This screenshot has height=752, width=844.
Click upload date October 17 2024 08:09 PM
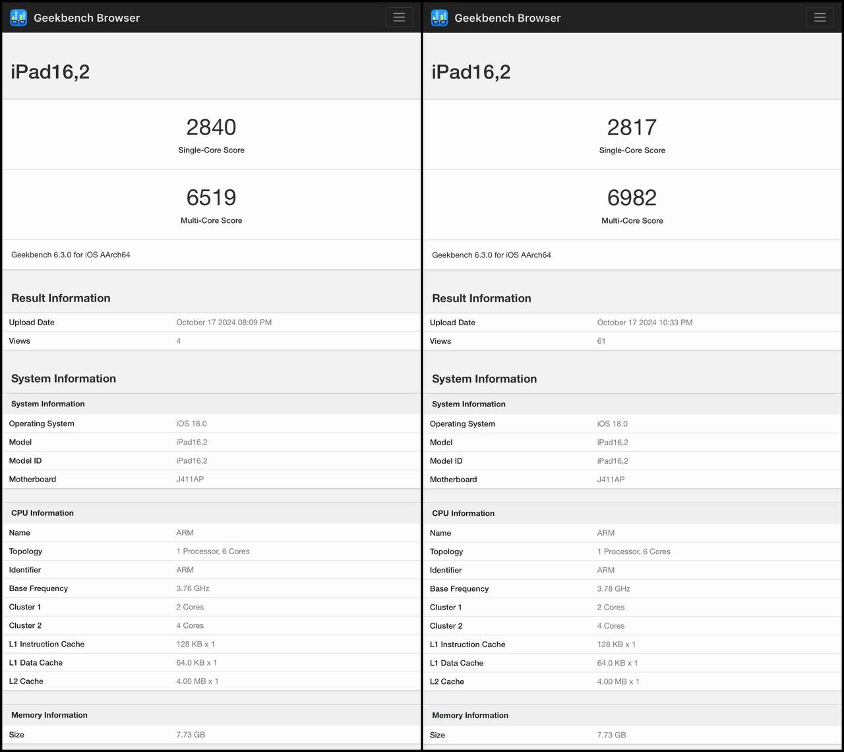(224, 323)
